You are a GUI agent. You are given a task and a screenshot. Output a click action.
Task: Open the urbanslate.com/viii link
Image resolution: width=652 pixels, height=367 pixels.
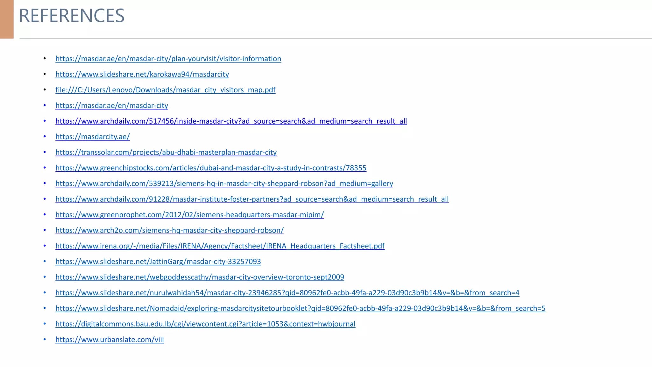pyautogui.click(x=110, y=340)
